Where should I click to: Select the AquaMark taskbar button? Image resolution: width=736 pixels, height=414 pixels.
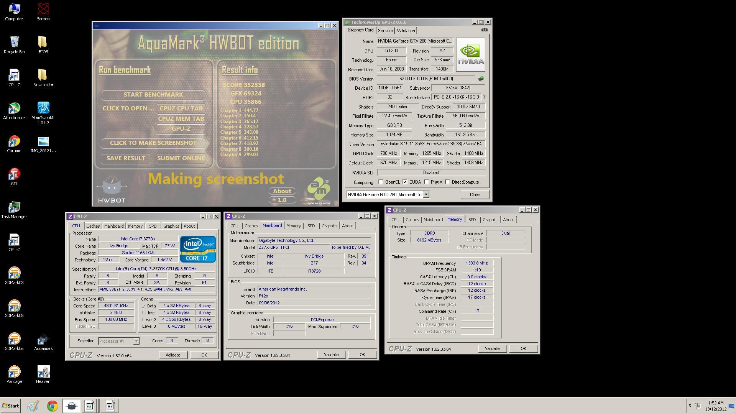coord(71,406)
